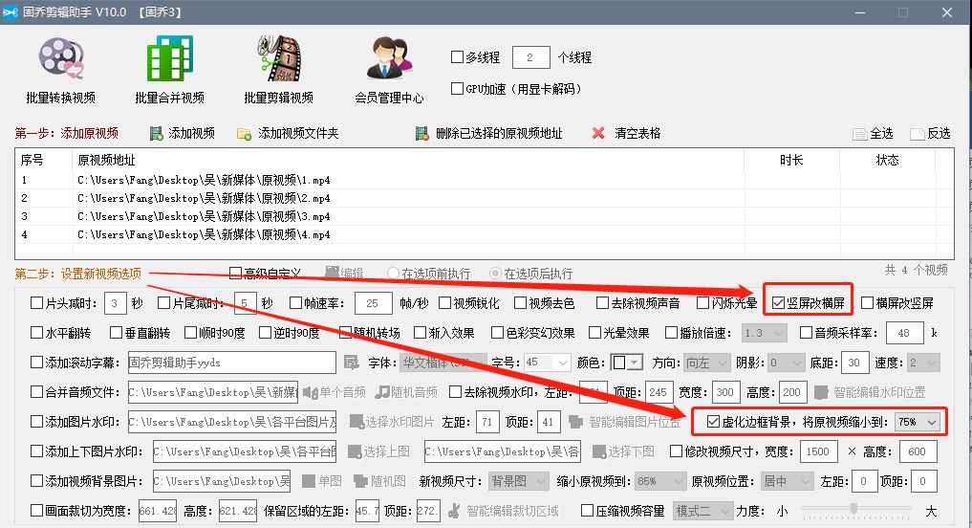Click the 时长 column header
This screenshot has height=528, width=972.
791,160
